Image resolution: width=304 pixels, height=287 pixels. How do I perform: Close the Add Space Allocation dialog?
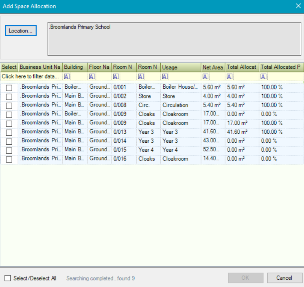point(297,6)
